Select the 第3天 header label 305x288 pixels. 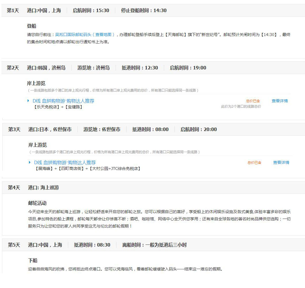[x=14, y=129]
